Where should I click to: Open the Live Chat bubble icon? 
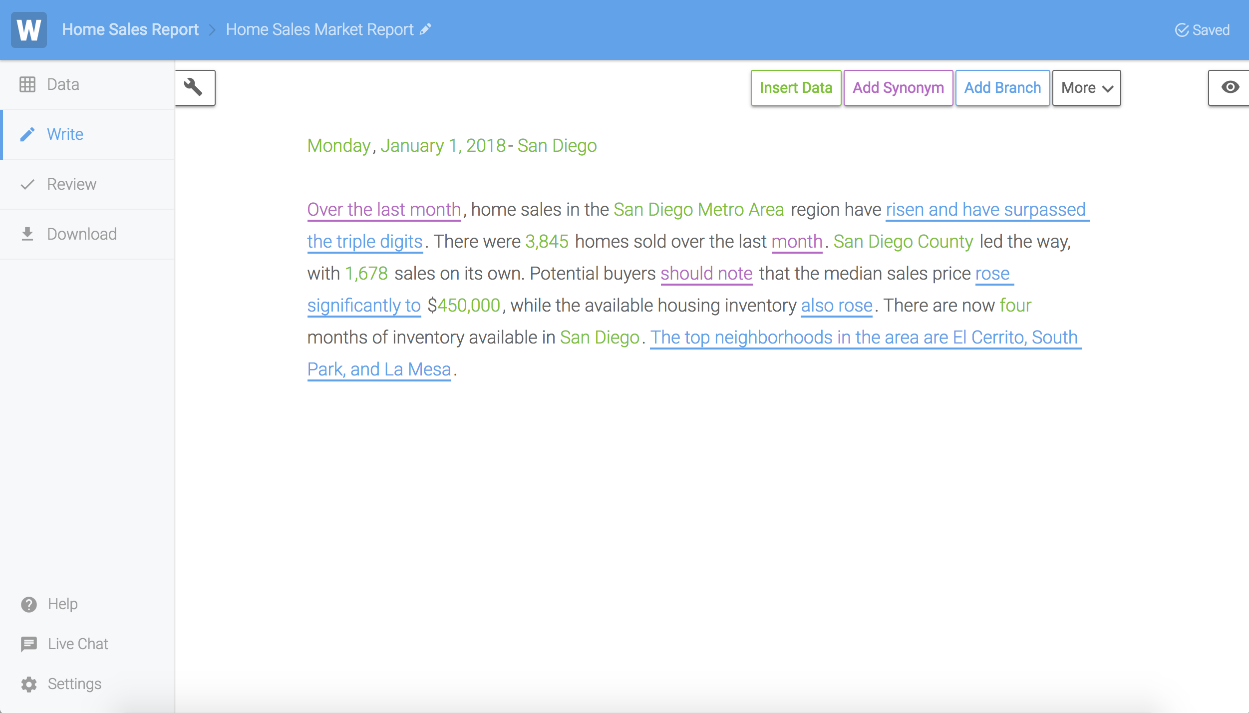point(28,644)
